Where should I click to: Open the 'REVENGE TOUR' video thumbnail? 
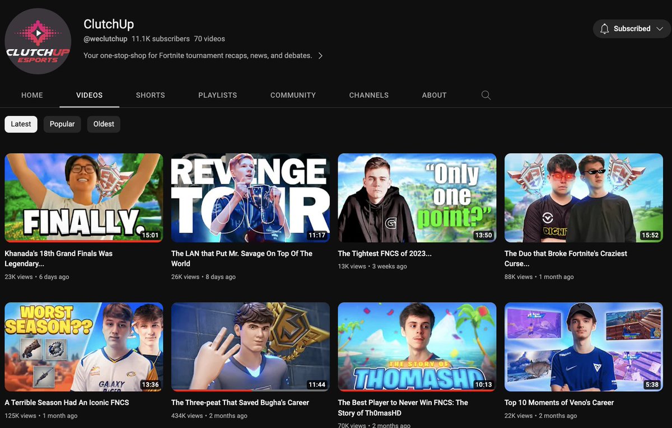pos(250,198)
